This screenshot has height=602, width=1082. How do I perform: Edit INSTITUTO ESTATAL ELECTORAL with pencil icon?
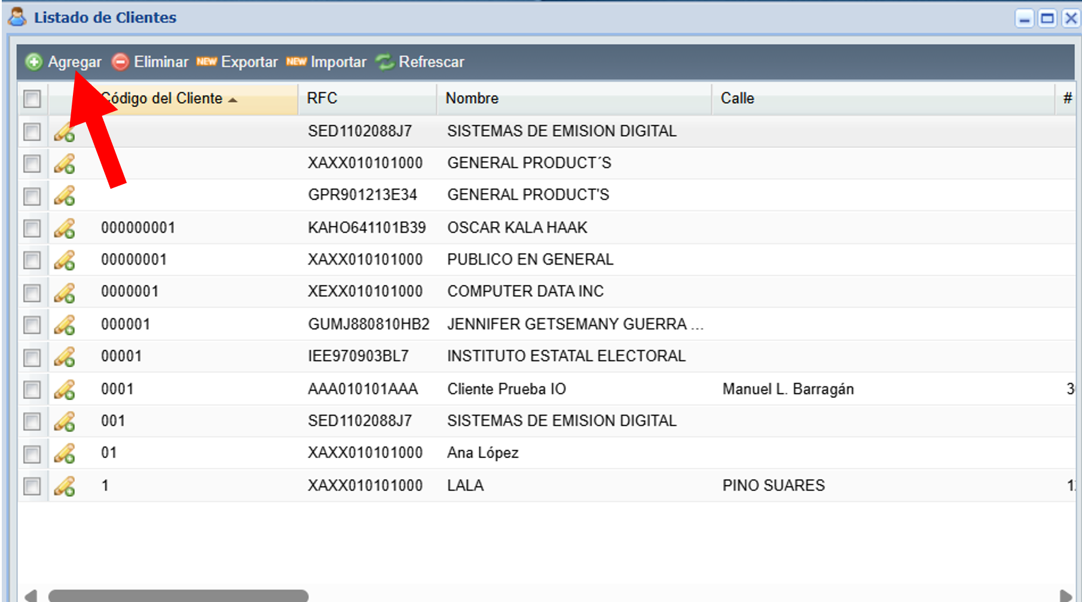coord(65,357)
